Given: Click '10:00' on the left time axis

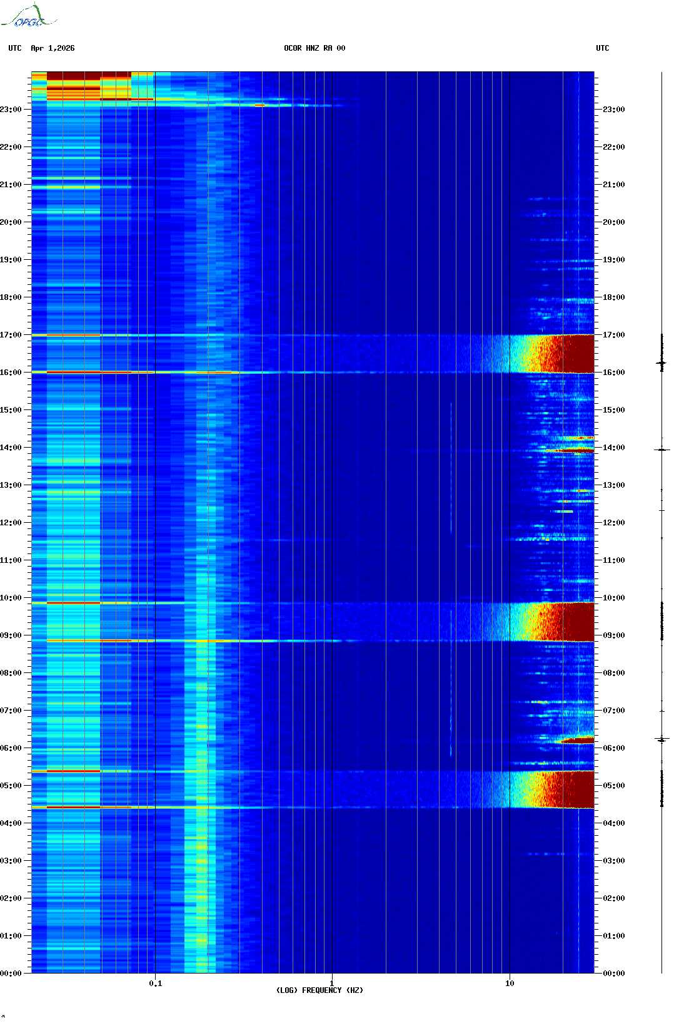Looking at the screenshot, I should (x=11, y=598).
